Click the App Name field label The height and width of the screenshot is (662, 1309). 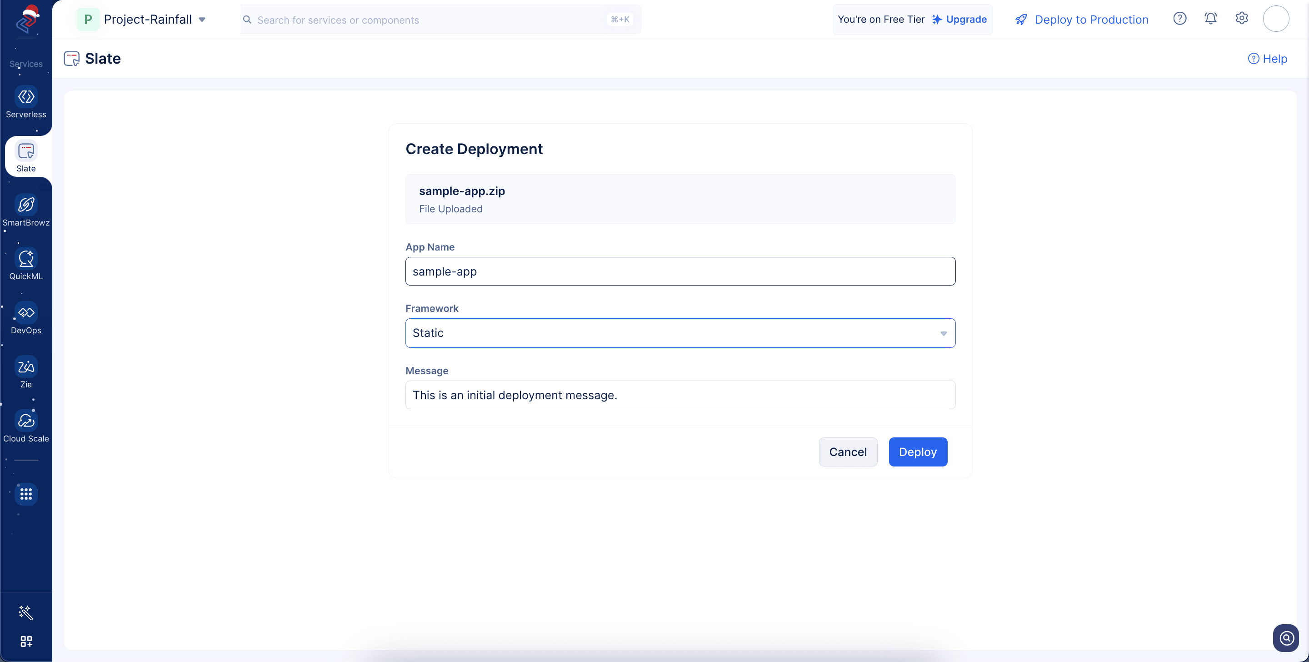click(430, 247)
